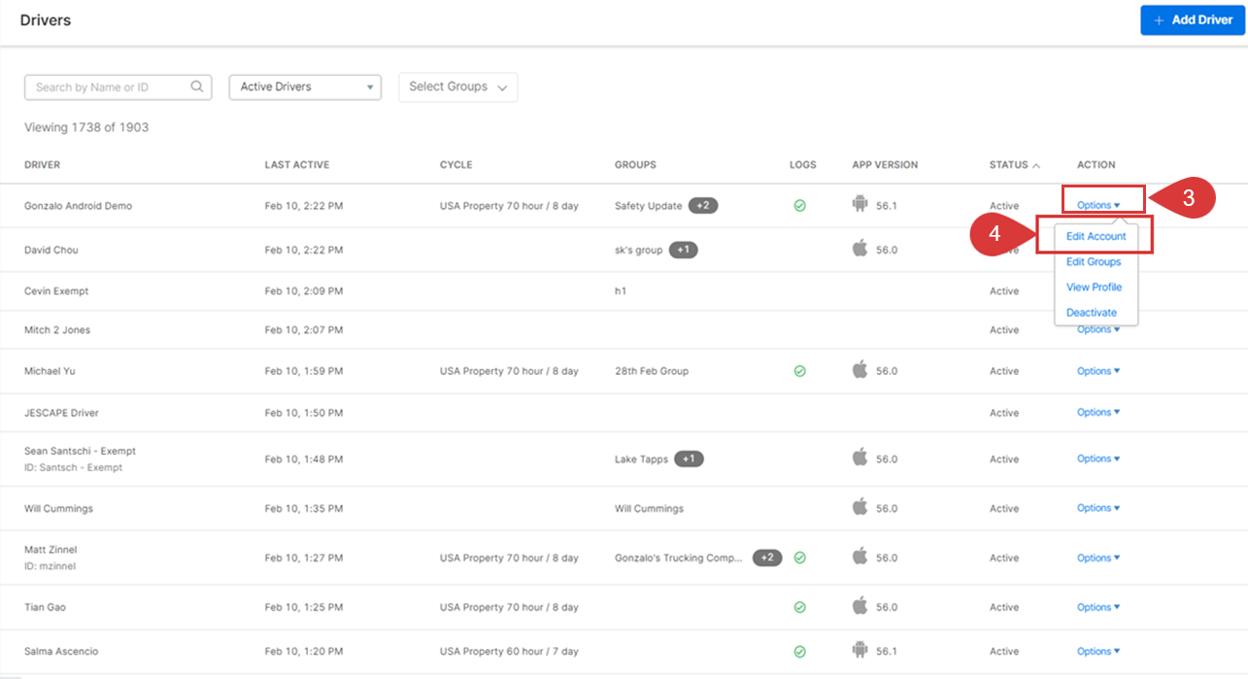1248x679 pixels.
Task: Open Options dropdown for Michael Yu
Action: coord(1098,371)
